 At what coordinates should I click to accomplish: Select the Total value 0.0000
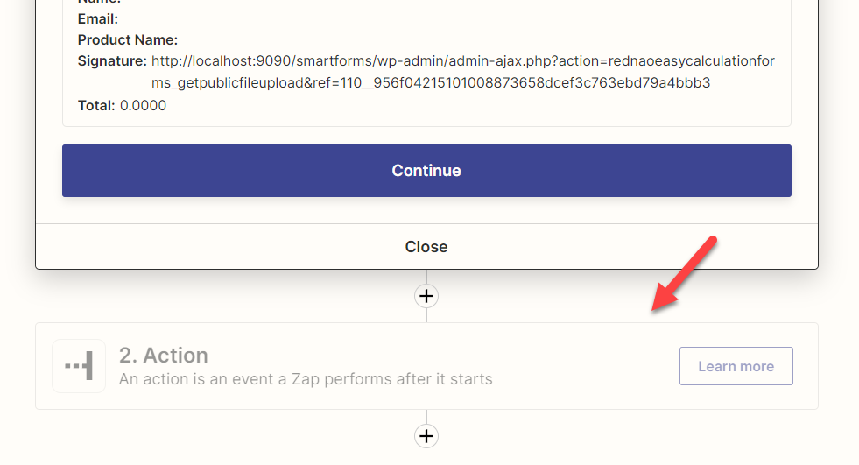click(143, 105)
